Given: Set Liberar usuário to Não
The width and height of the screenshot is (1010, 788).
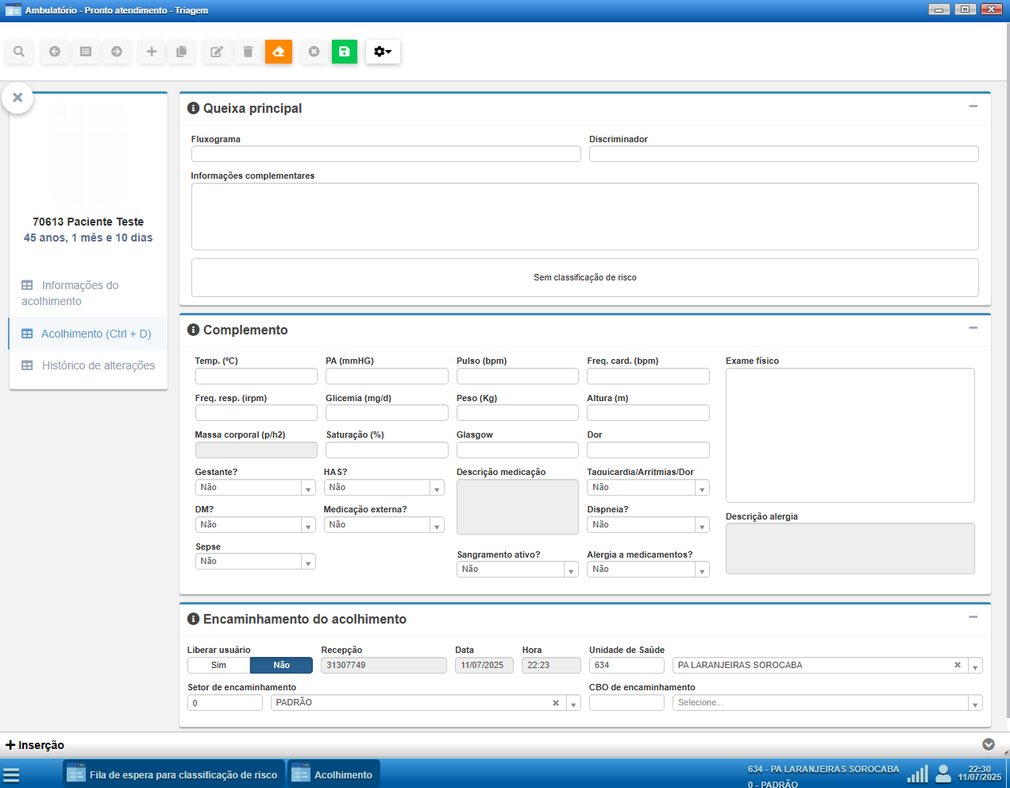Looking at the screenshot, I should 281,666.
